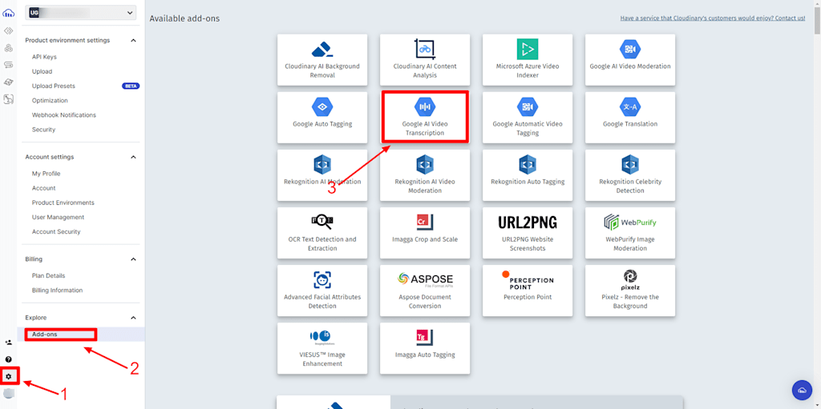This screenshot has height=409, width=821.
Task: Open Account Security
Action: [56, 231]
